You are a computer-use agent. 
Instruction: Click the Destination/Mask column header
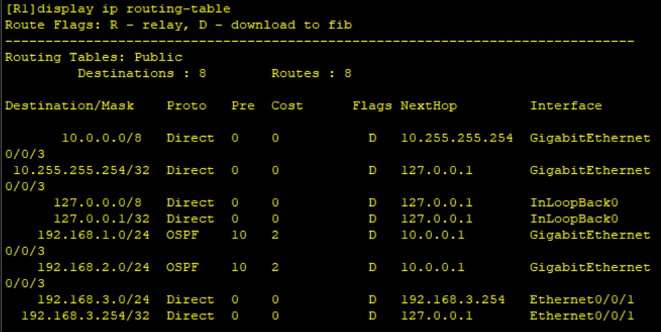click(69, 106)
